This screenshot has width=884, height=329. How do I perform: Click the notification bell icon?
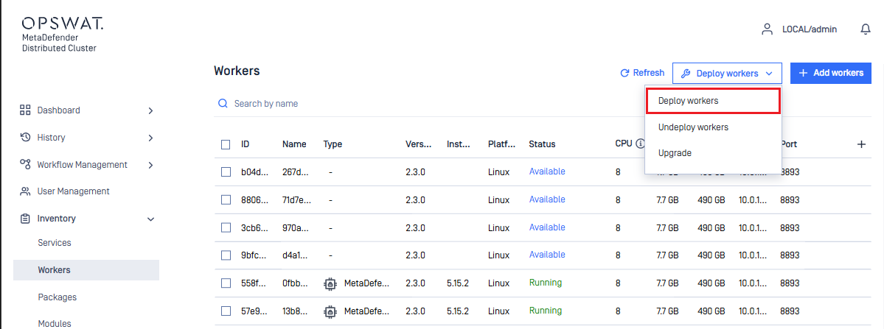866,29
